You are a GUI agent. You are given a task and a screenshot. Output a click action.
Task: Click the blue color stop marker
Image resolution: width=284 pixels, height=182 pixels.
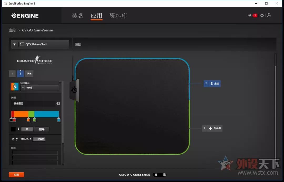click(x=59, y=120)
